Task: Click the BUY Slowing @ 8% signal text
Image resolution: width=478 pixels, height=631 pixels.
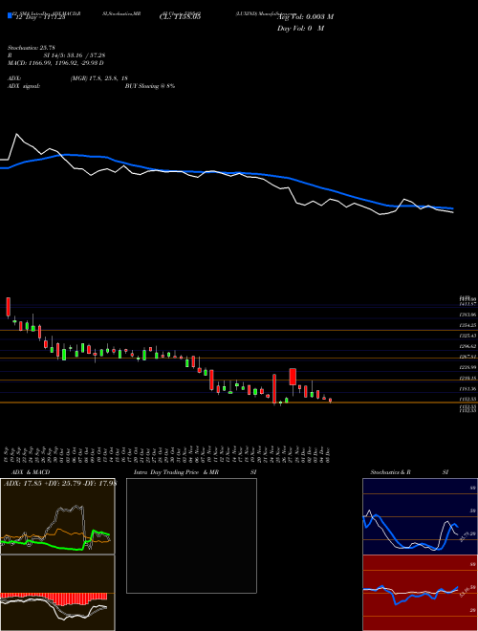Action: click(x=150, y=86)
